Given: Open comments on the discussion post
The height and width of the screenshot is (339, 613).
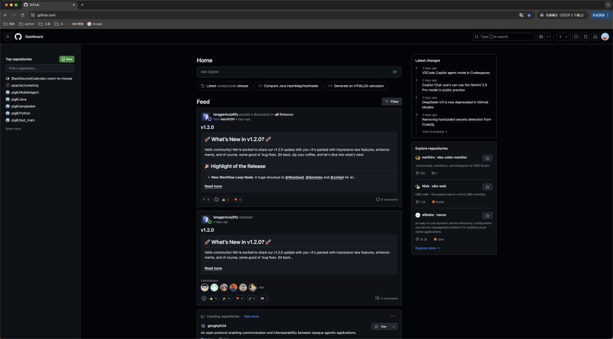Looking at the screenshot, I should [x=387, y=200].
